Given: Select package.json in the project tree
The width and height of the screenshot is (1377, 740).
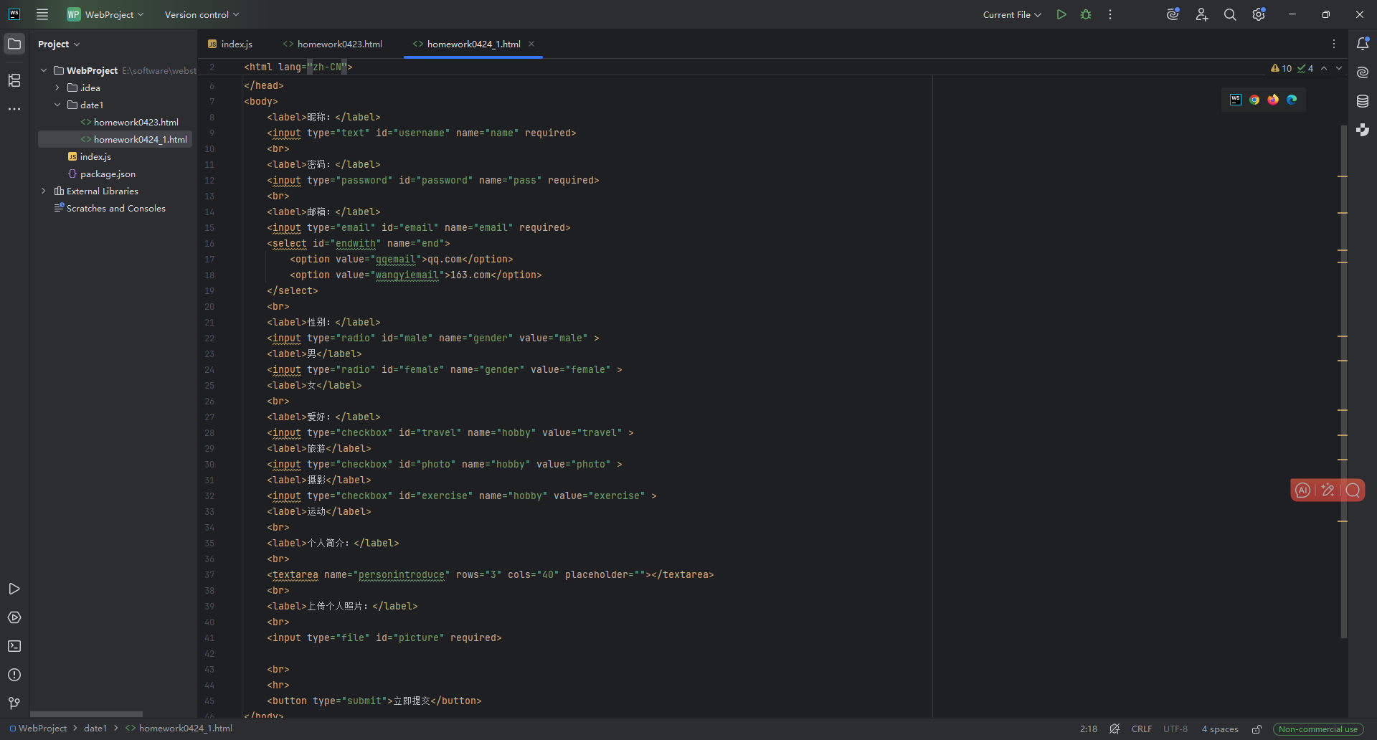Looking at the screenshot, I should click(x=108, y=174).
